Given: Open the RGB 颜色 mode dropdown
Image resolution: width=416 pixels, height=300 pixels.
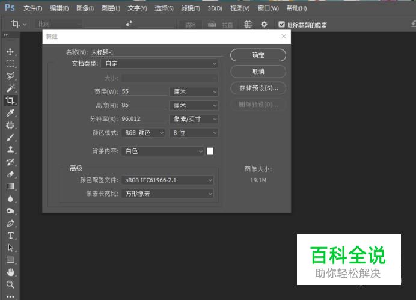Looking at the screenshot, I should [x=143, y=133].
